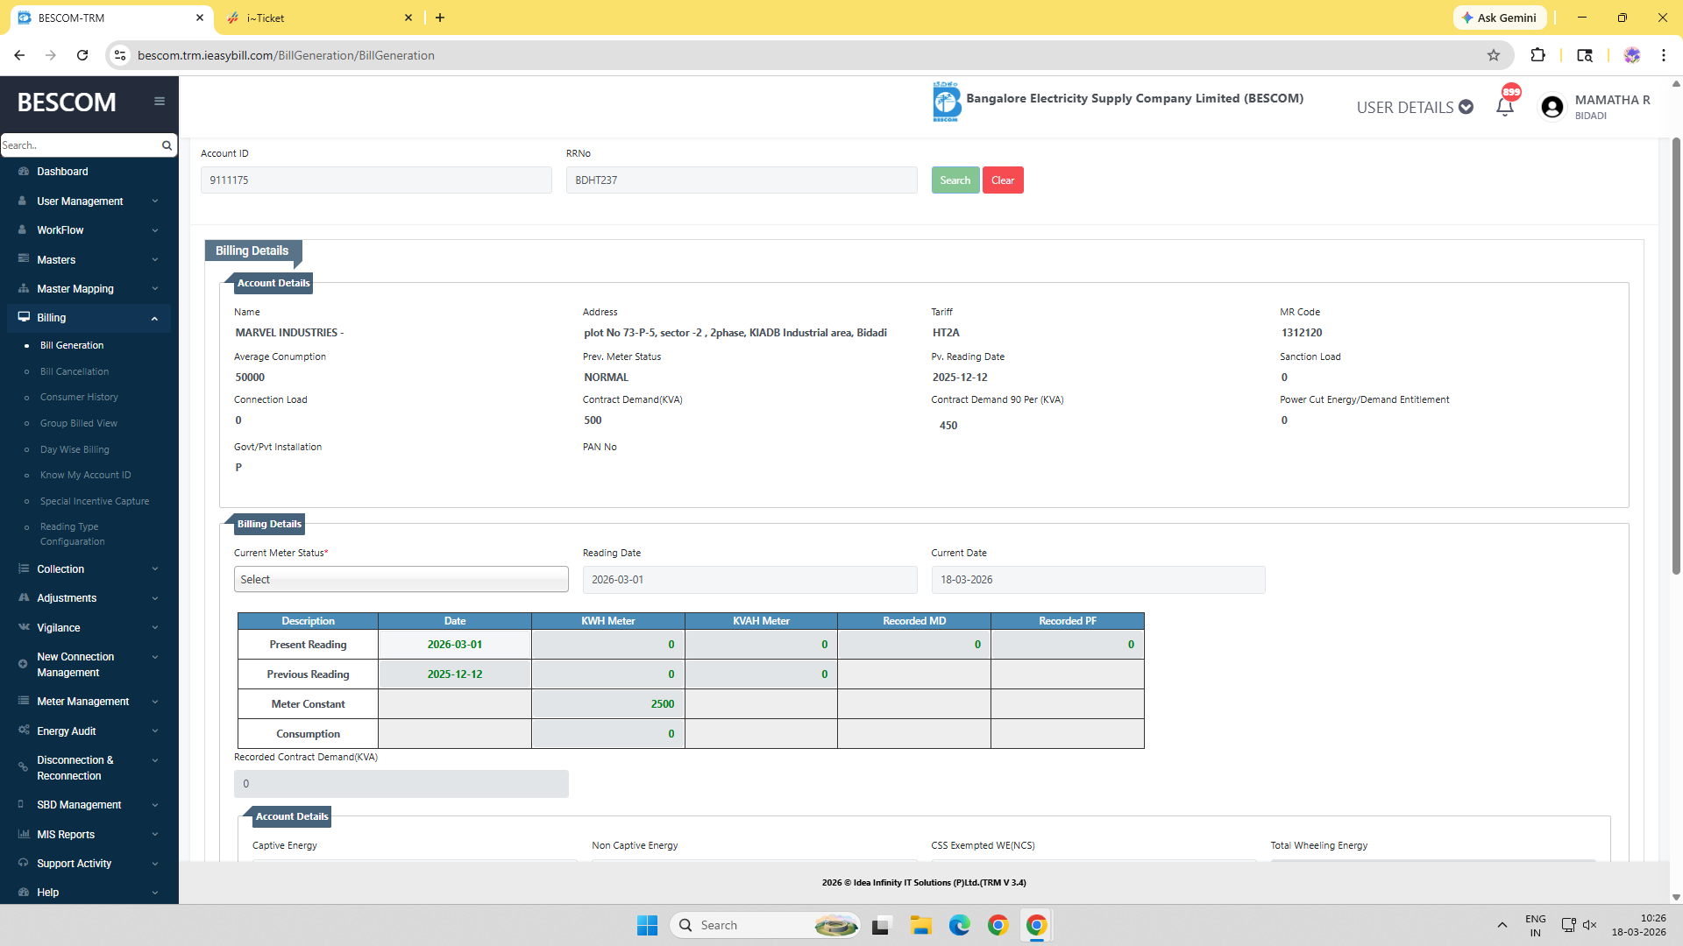Viewport: 1683px width, 946px height.
Task: Click the page vertical scrollbar
Action: point(1675,350)
